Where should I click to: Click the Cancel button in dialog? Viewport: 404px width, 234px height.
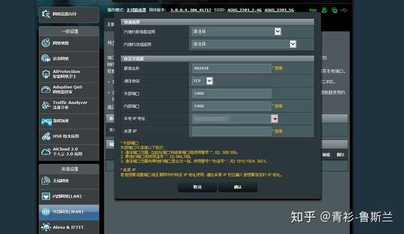[197, 187]
